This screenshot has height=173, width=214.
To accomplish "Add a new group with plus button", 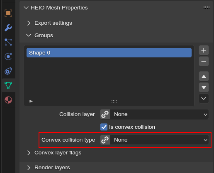I will pos(204,50).
